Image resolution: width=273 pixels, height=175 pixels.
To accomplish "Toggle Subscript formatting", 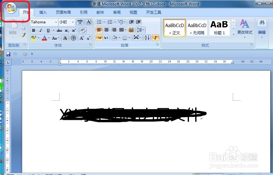I will pos(67,31).
